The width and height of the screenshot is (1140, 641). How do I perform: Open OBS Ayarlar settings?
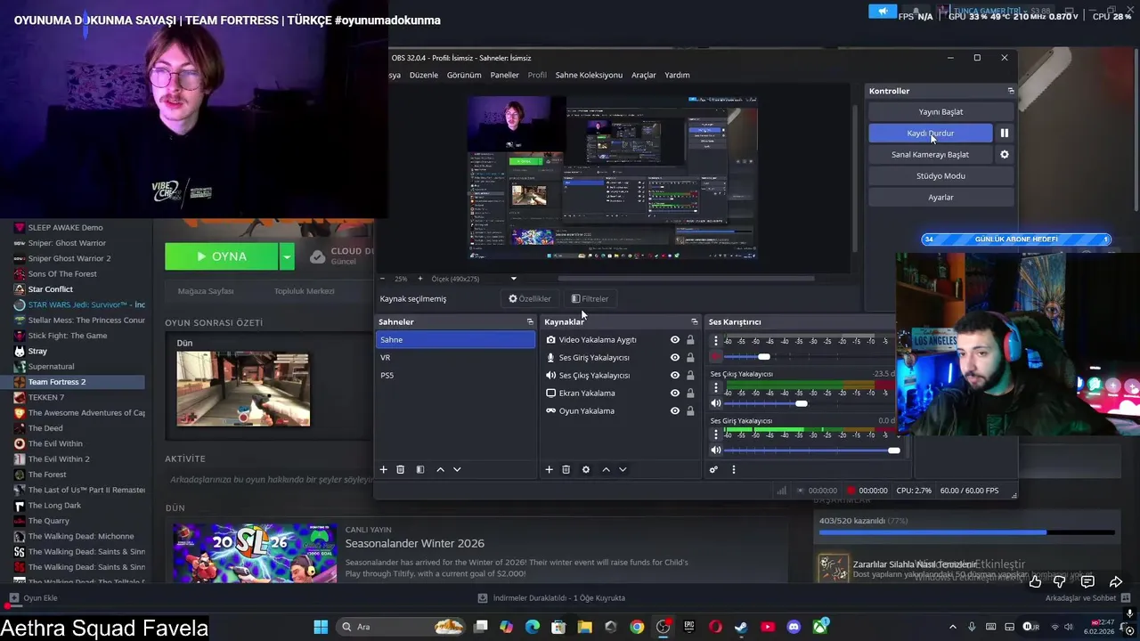(940, 197)
